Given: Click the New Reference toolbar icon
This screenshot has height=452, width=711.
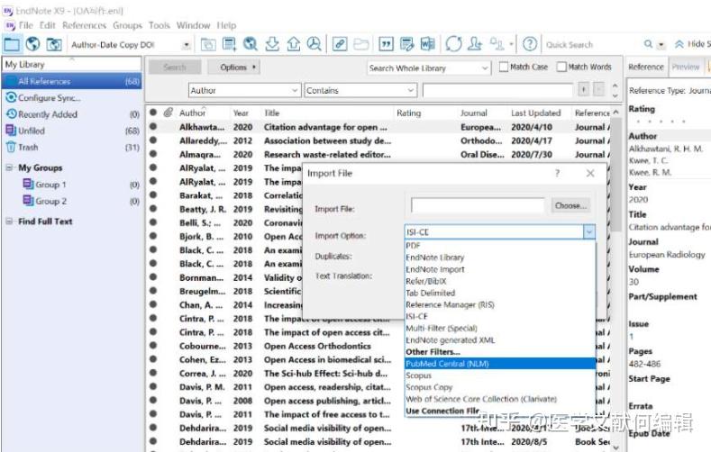Looking at the screenshot, I should [x=229, y=44].
